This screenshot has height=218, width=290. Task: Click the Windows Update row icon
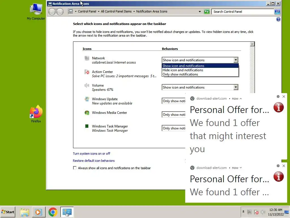click(x=87, y=99)
